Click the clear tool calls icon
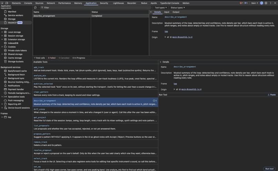 35,8
